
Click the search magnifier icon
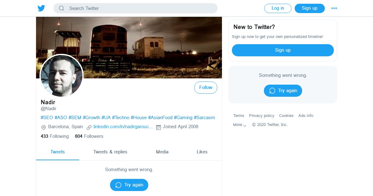pos(62,8)
